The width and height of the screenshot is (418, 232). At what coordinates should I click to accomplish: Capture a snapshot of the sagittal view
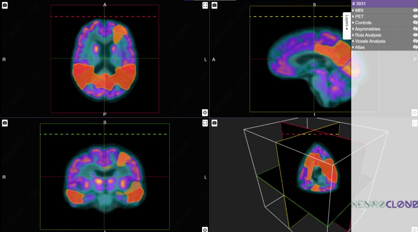[x=215, y=5]
